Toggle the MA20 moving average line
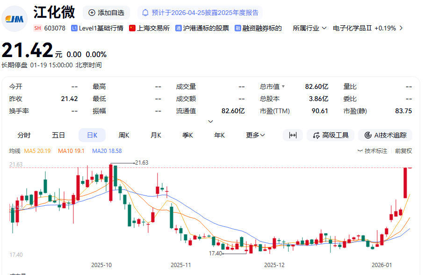The width and height of the screenshot is (423, 275). (107, 151)
